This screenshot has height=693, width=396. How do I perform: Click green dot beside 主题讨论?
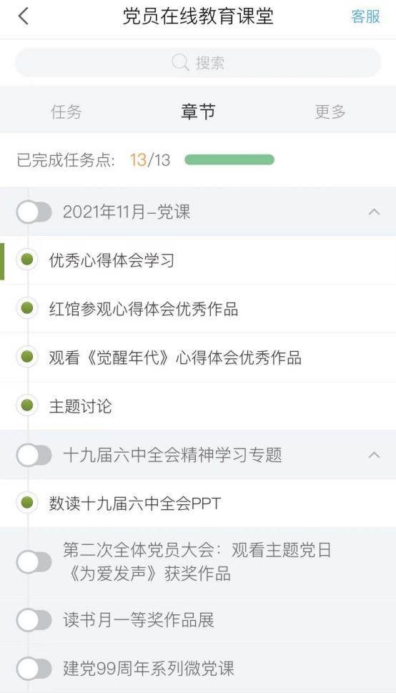click(x=27, y=406)
